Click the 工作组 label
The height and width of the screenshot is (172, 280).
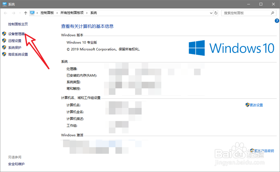(72, 126)
